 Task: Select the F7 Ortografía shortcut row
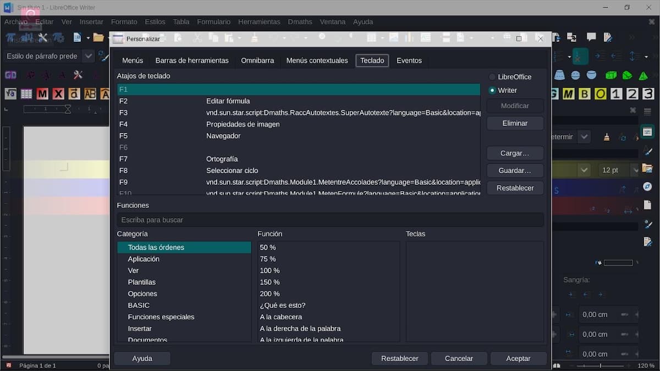[299, 159]
